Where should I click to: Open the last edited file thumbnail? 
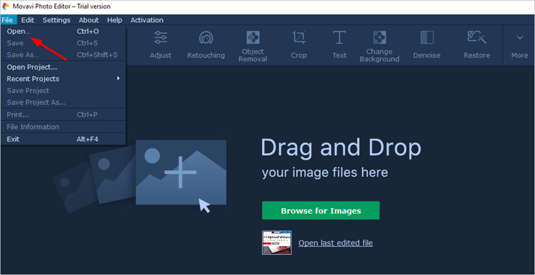[x=277, y=243]
